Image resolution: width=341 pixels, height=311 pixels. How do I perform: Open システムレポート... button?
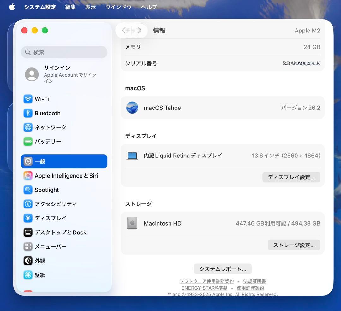coord(223,269)
